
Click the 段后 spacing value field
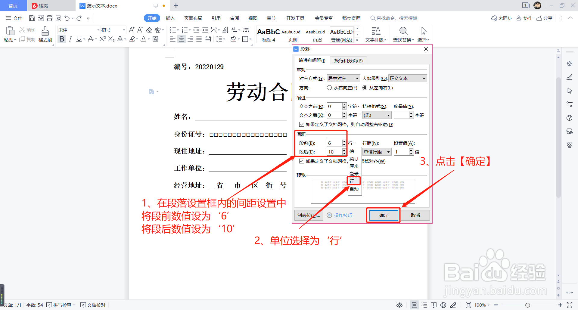click(x=334, y=152)
